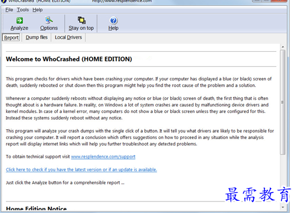The image size is (296, 213).
Task: Switch to the Report tab
Action: click(11, 37)
